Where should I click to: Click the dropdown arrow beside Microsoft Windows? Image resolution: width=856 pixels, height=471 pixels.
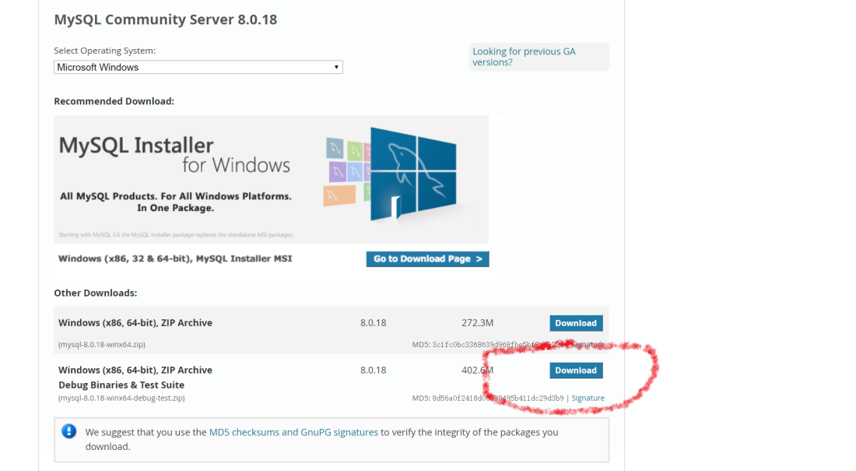click(336, 67)
